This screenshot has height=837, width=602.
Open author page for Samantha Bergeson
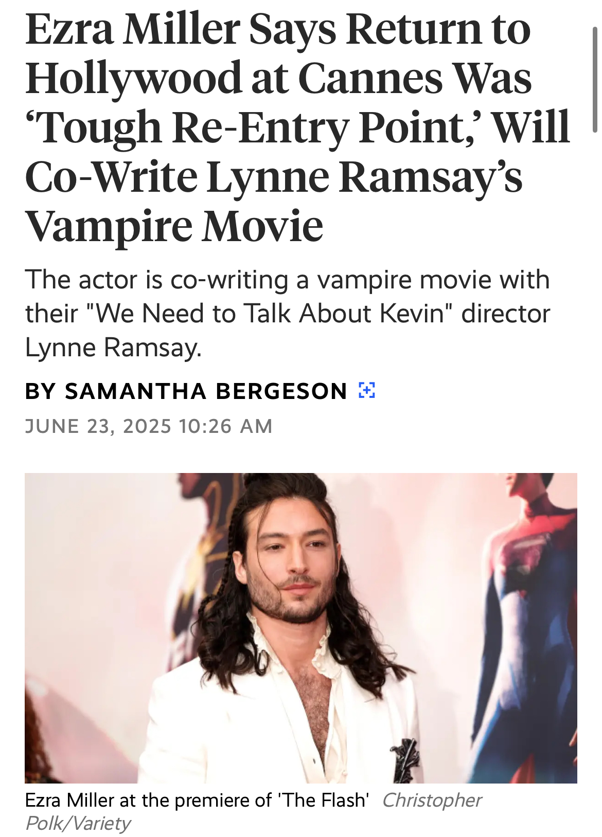[206, 391]
